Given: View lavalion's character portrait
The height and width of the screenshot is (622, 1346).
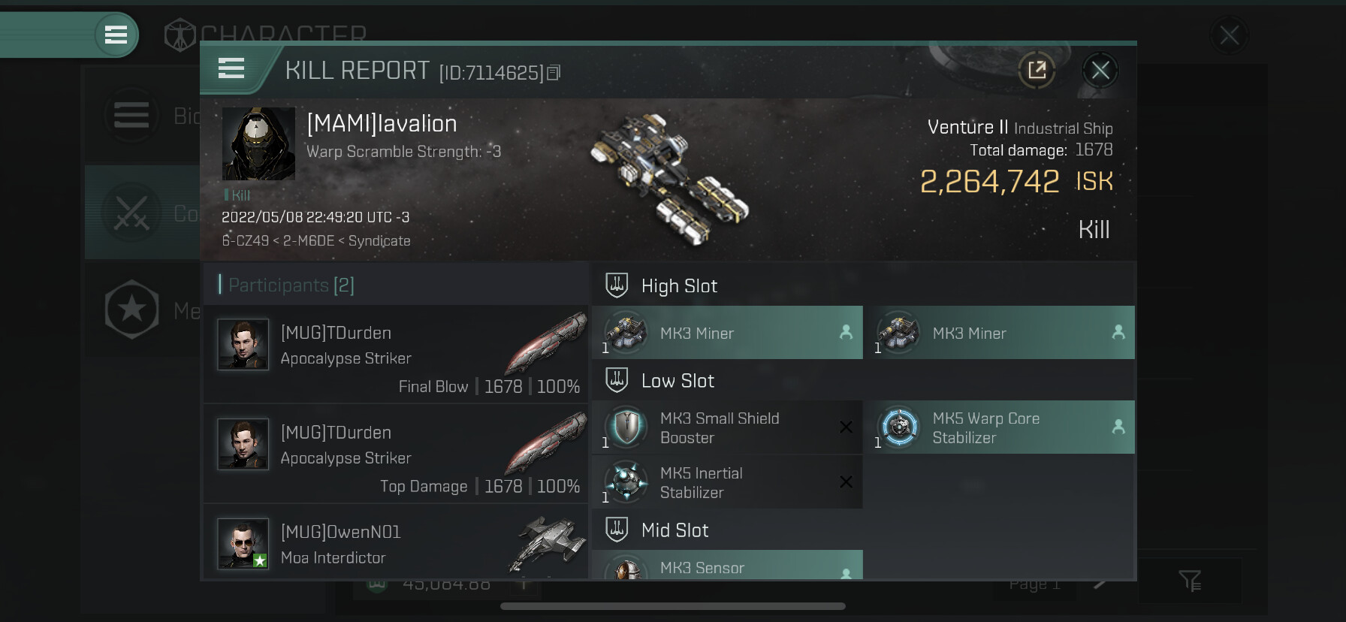Looking at the screenshot, I should pyautogui.click(x=258, y=143).
